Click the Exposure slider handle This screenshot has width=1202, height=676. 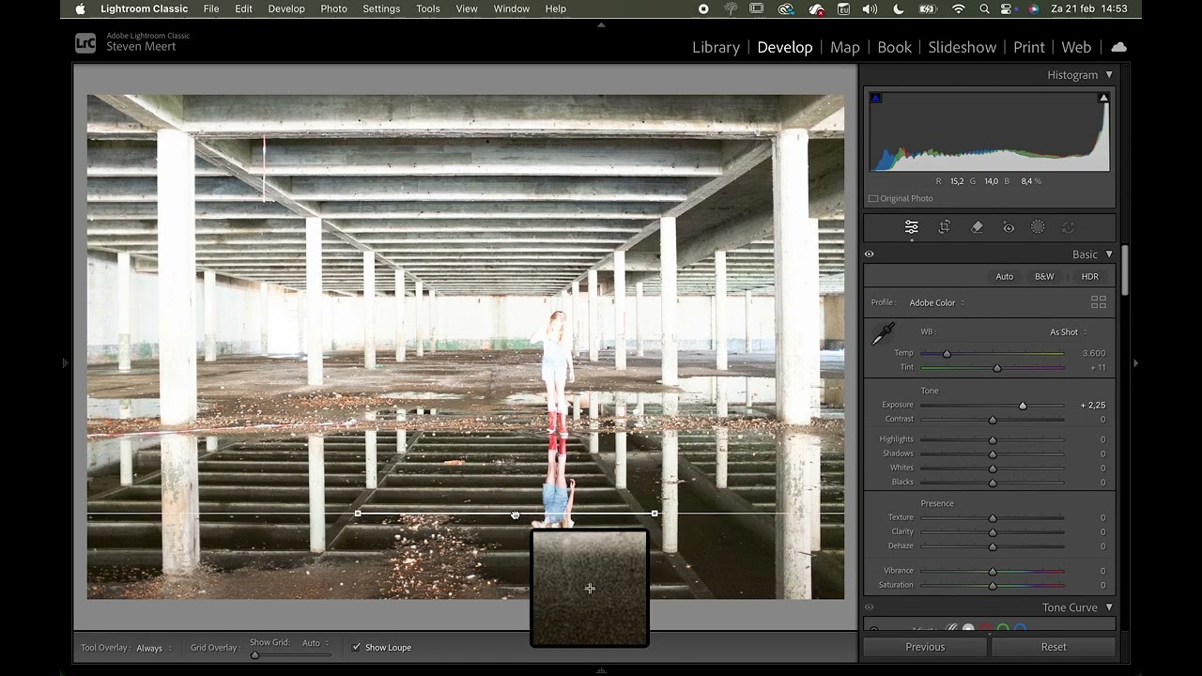1023,406
